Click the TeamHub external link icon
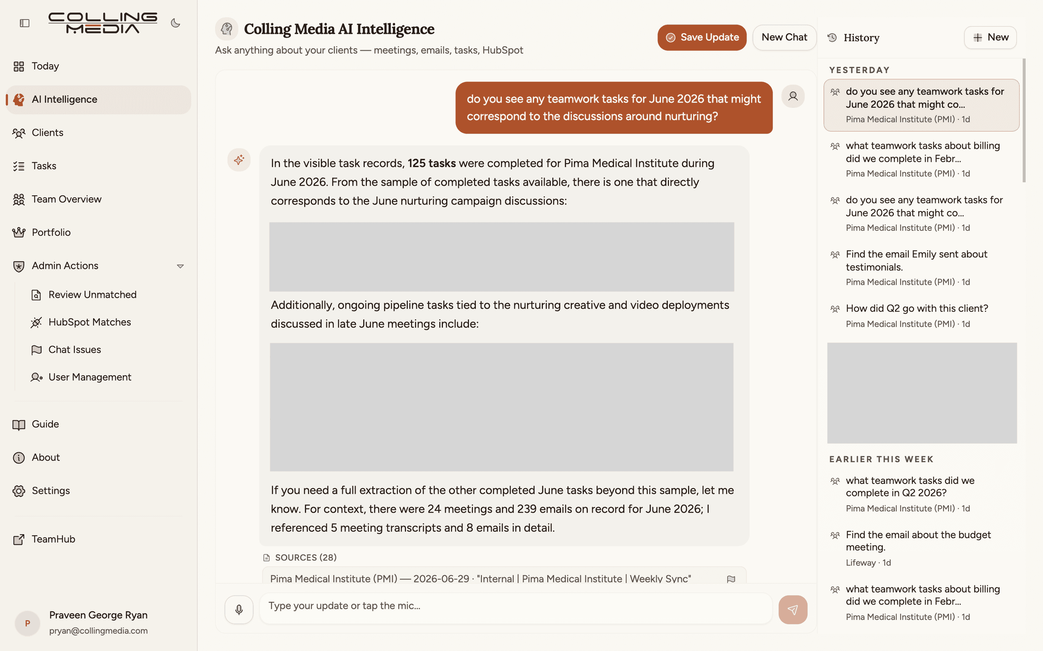The width and height of the screenshot is (1043, 651). pos(19,539)
